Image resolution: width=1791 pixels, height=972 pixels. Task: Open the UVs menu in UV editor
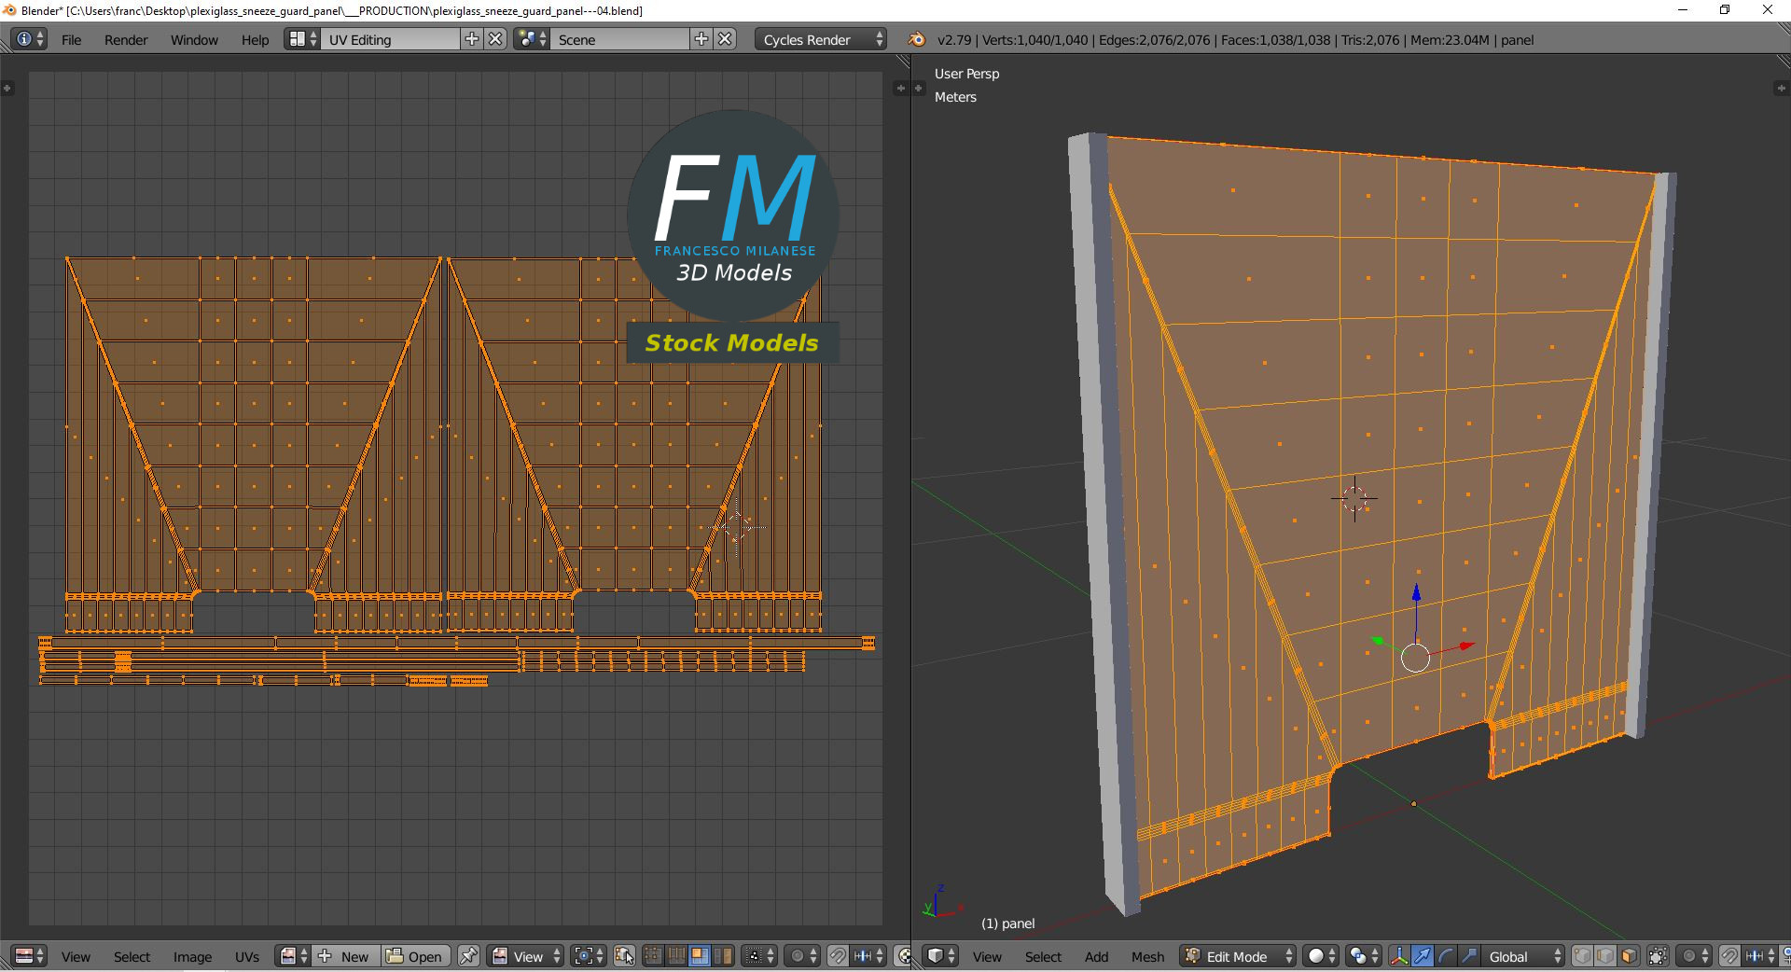click(x=247, y=956)
